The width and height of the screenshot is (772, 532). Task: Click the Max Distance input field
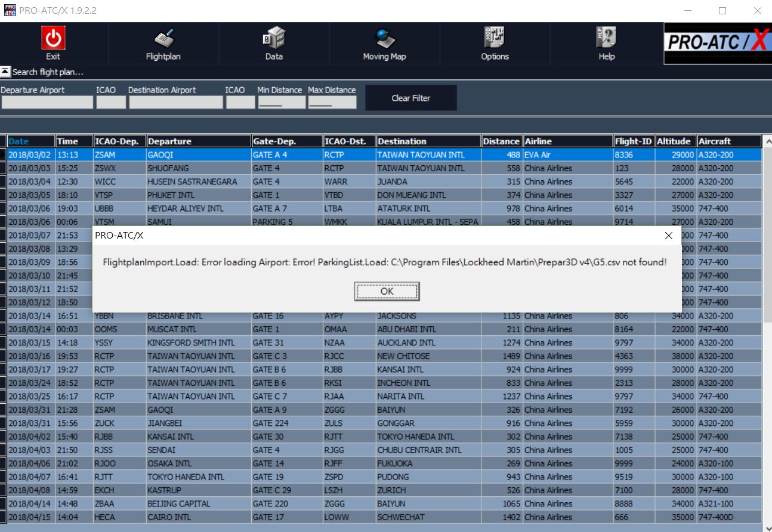point(332,103)
